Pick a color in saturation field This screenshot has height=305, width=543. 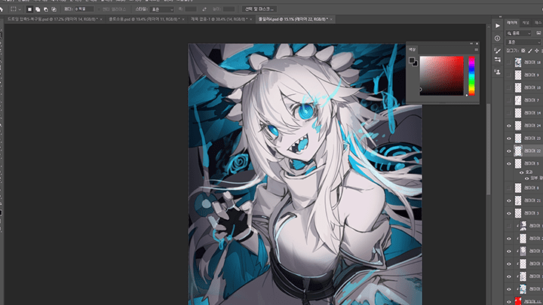(441, 76)
